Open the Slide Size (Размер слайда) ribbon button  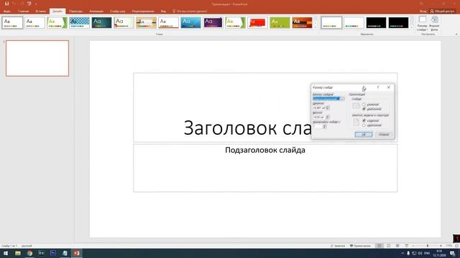(422, 24)
